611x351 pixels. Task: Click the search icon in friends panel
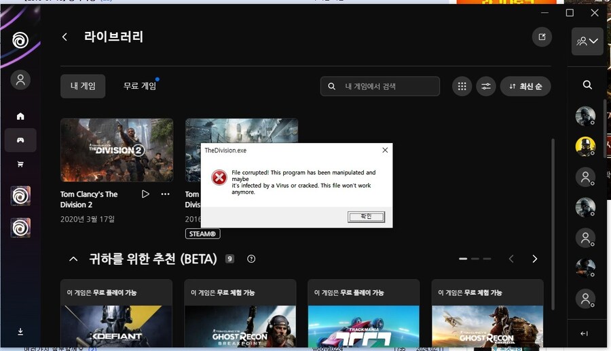tap(587, 85)
